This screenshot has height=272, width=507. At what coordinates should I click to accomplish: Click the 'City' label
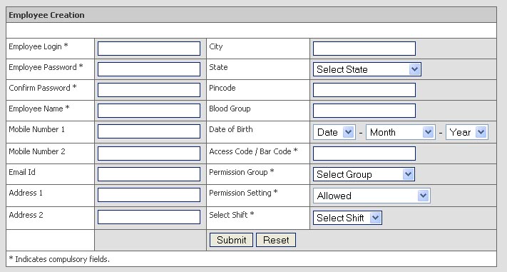(215, 47)
